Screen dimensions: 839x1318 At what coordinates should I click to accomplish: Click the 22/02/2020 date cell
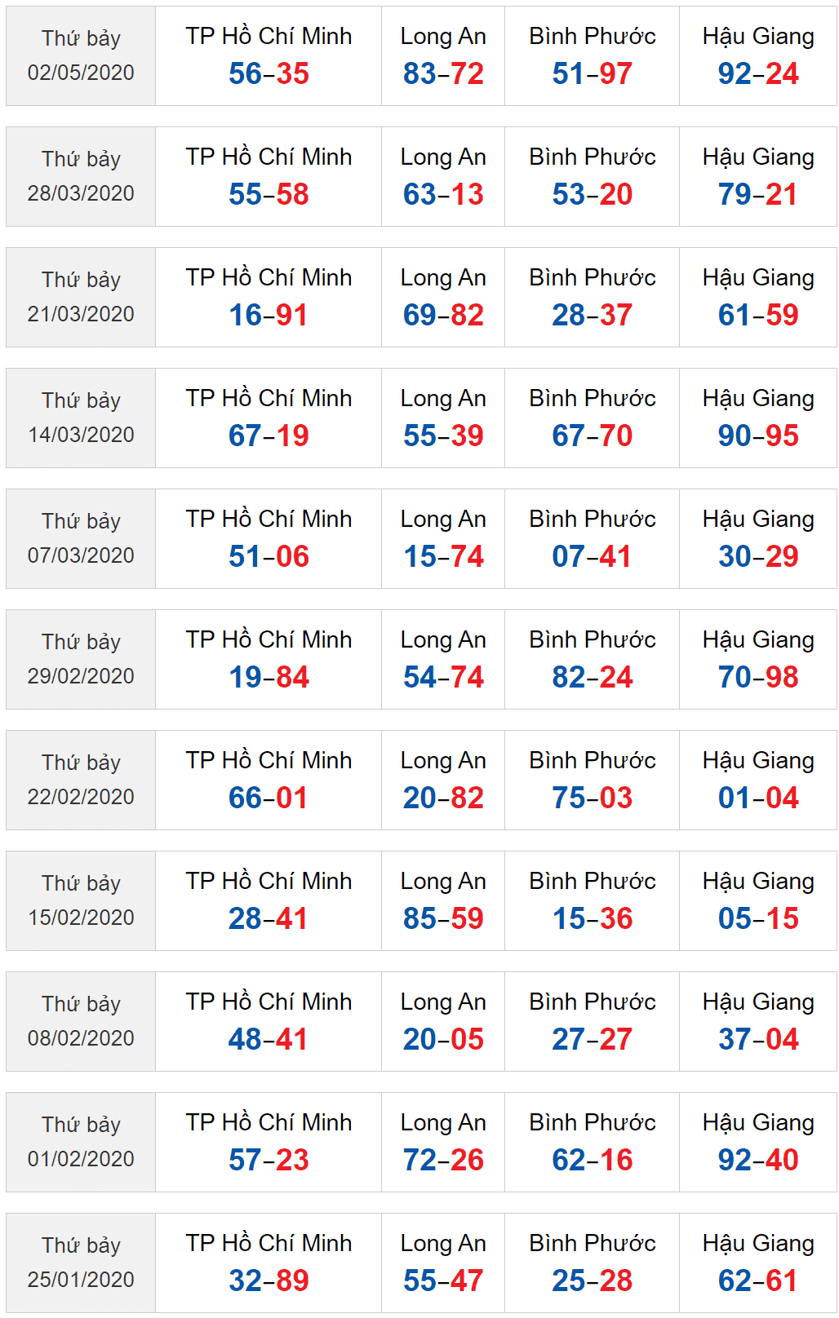[81, 781]
